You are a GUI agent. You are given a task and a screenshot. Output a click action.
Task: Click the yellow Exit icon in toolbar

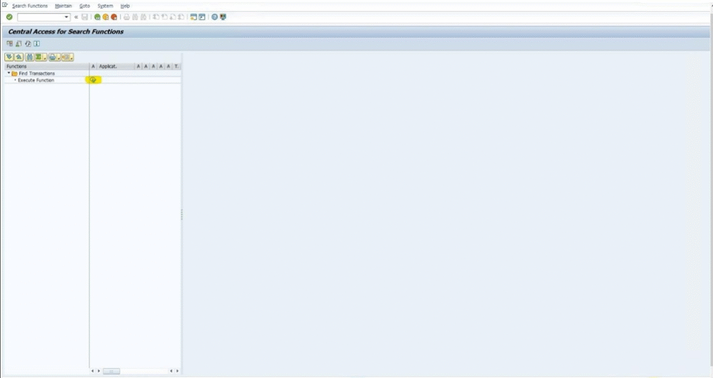(x=106, y=17)
